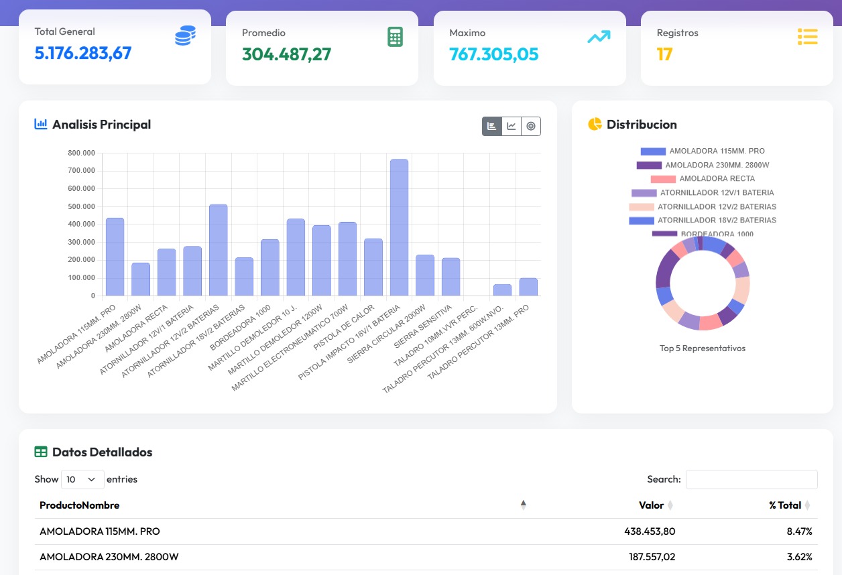Click the AMOLADORA 230MM. 2800W legend color swatch
842x575 pixels.
pos(649,166)
